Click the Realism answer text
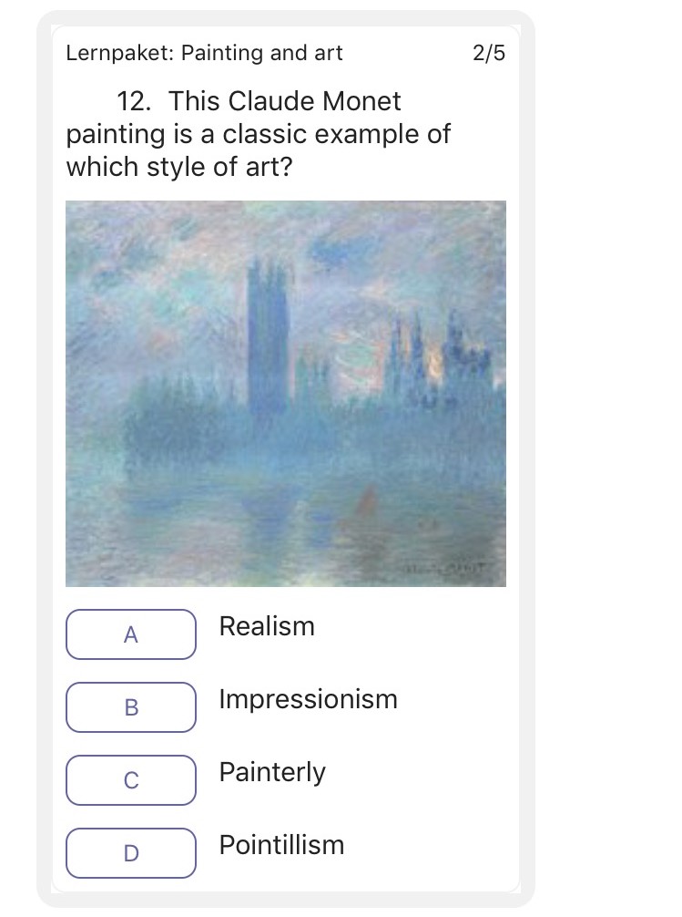Viewport: 682px width, 917px height. tap(266, 626)
